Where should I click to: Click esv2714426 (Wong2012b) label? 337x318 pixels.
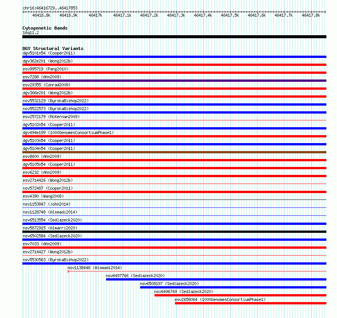[48, 180]
